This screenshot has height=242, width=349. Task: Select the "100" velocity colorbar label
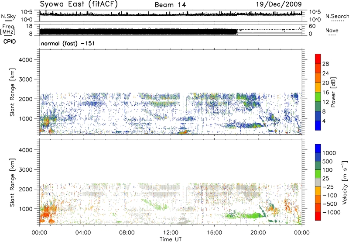coord(328,170)
